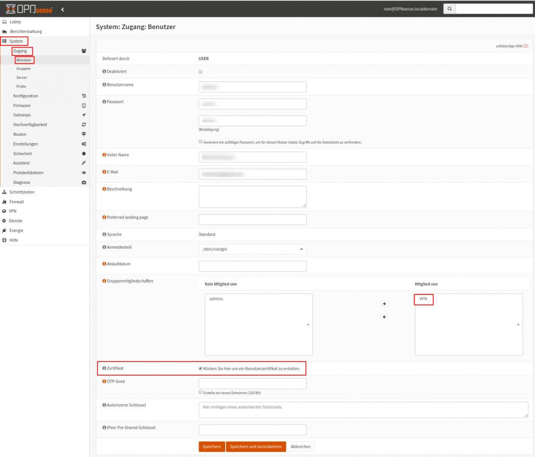The image size is (535, 457).
Task: Check the box to create a Benutzerzertifikat
Action: pyautogui.click(x=201, y=368)
